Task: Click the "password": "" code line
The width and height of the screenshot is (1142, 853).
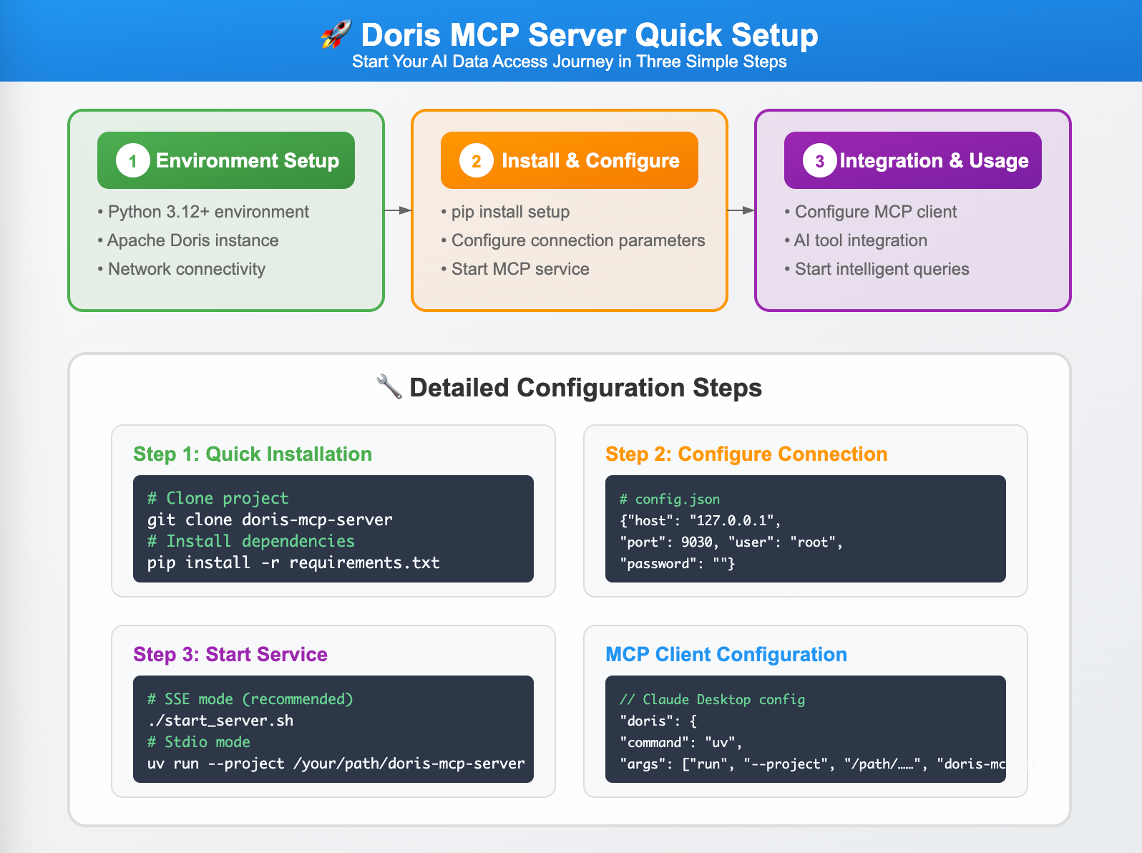Action: [x=677, y=563]
